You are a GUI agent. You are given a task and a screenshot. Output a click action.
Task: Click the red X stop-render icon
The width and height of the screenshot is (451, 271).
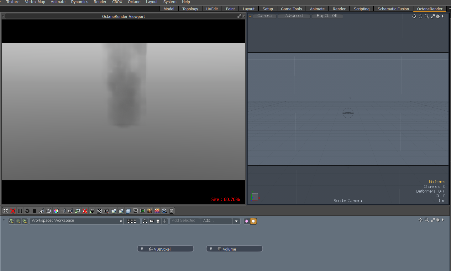coord(13,211)
